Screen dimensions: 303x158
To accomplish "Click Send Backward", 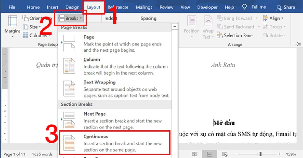I will [236, 27].
